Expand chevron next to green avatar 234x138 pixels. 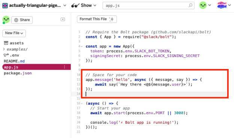point(210,5)
